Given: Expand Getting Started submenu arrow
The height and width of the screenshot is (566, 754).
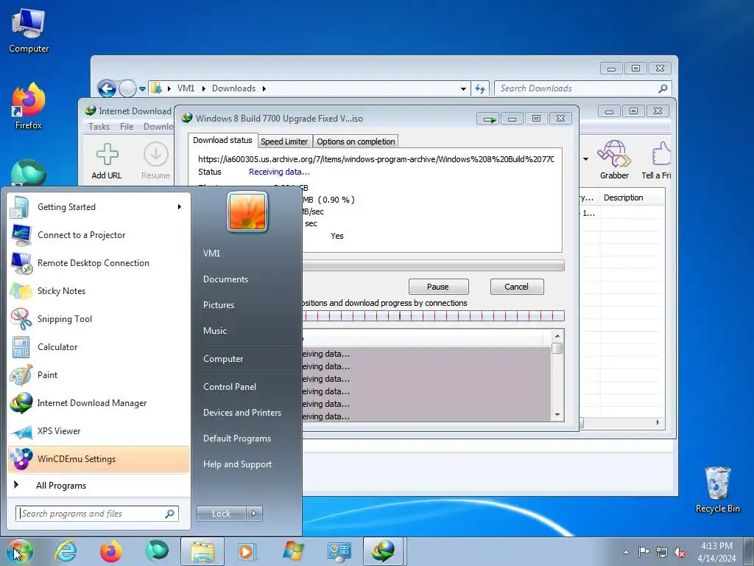Looking at the screenshot, I should [x=180, y=207].
